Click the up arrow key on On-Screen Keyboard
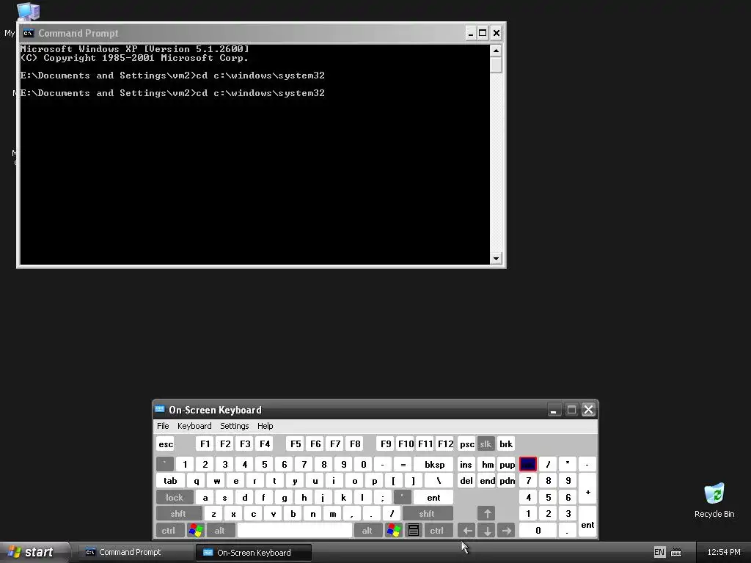The height and width of the screenshot is (563, 751). tap(487, 514)
